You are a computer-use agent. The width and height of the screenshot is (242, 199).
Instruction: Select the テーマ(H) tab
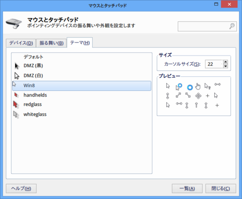80,43
